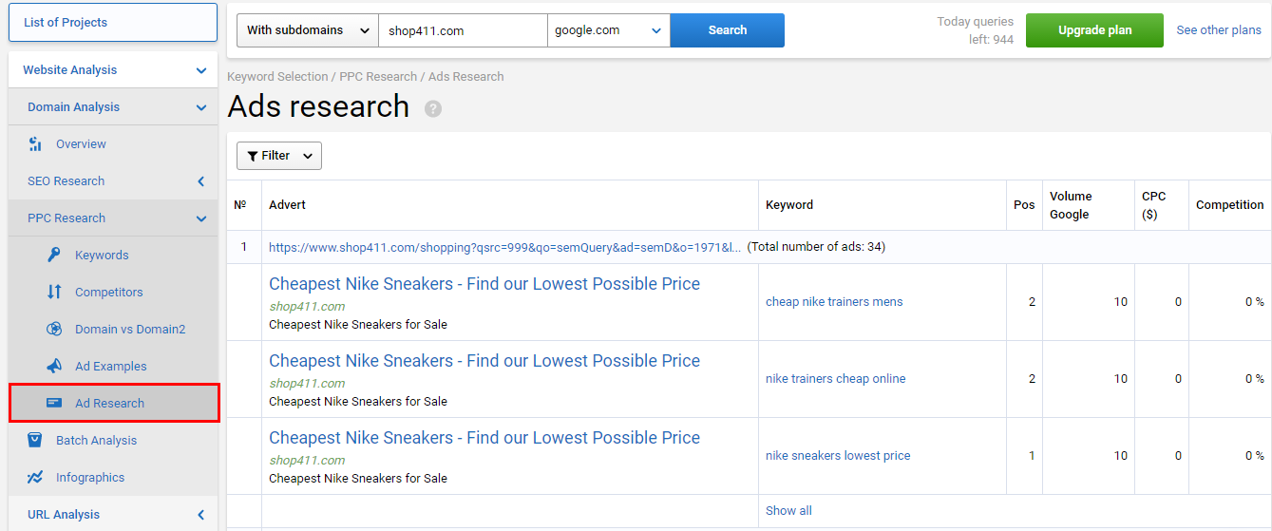Click Keyword Selection breadcrumb
The image size is (1272, 531).
pos(277,77)
